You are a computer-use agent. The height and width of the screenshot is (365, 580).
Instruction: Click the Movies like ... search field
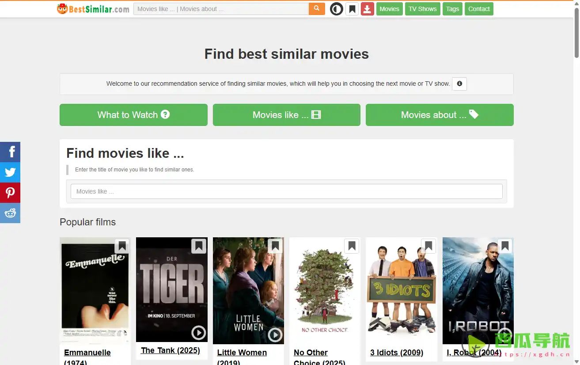pos(286,191)
